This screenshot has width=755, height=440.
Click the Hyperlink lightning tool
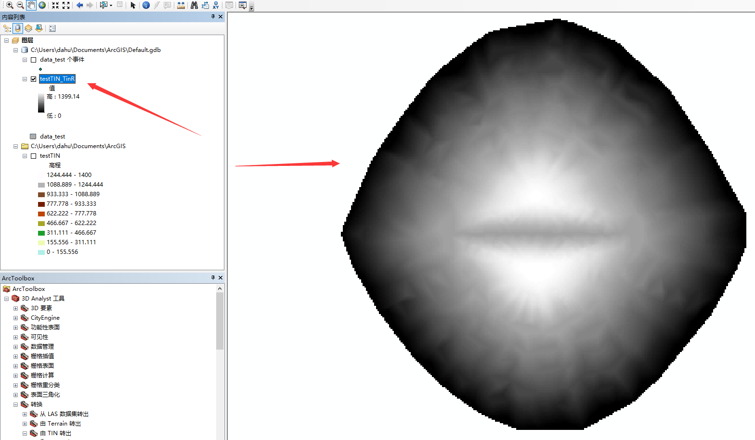coord(157,5)
